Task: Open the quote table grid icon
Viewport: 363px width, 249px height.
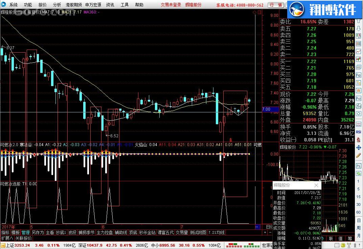Action: pos(359,44)
